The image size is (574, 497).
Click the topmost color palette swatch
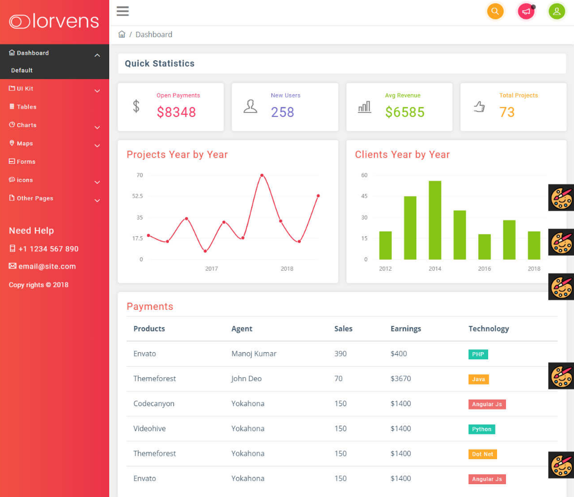(561, 197)
